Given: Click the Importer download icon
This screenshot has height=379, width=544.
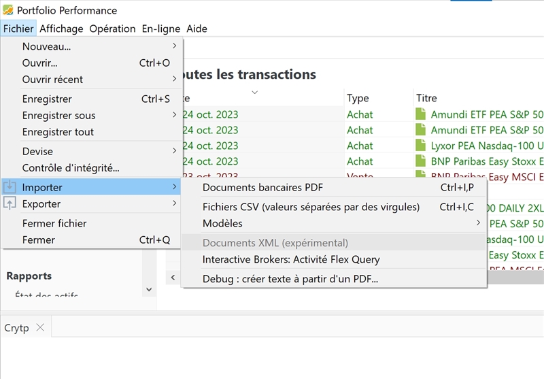Looking at the screenshot, I should click(x=10, y=186).
